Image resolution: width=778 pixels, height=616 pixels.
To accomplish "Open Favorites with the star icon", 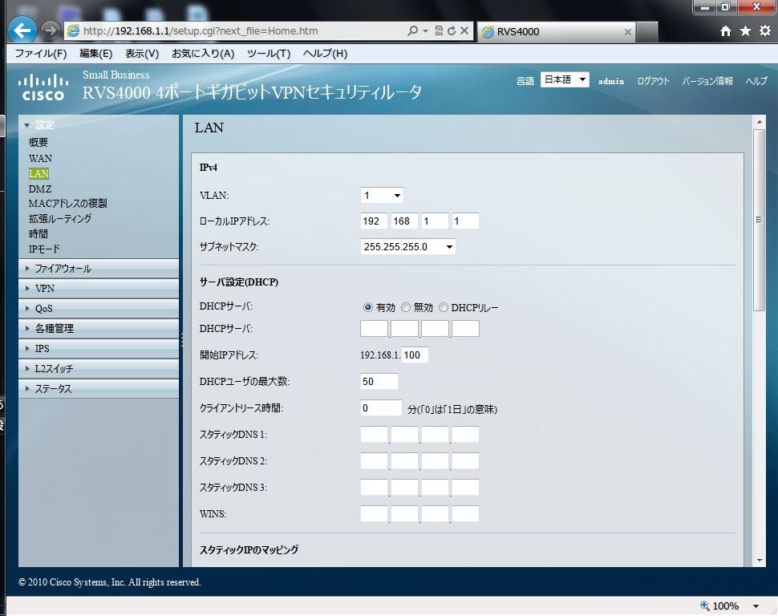I will click(x=745, y=30).
